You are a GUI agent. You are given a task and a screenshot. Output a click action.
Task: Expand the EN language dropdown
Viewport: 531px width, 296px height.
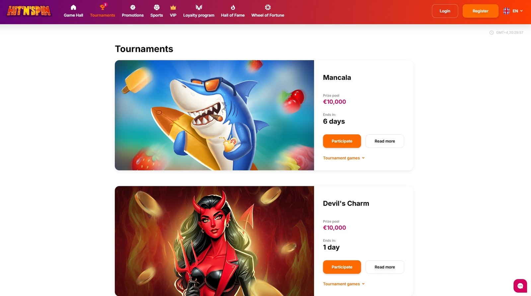513,11
